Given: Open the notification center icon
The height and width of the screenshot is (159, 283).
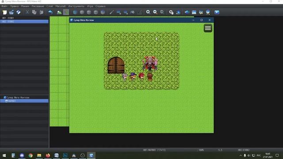Looking at the screenshot, I should [277, 155].
